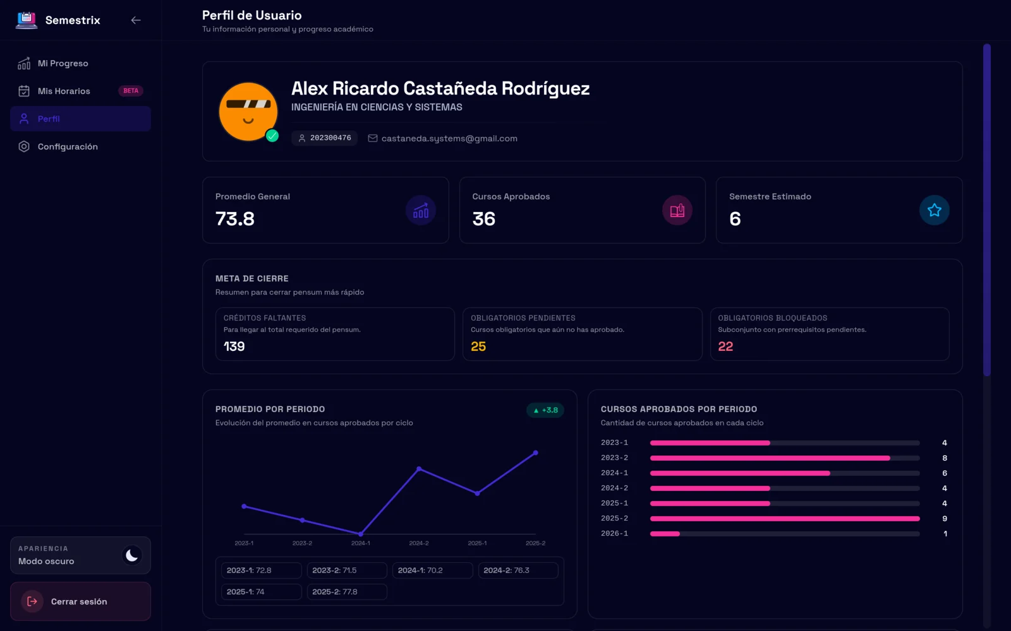Click the Semestre Estimado value 6
The image size is (1011, 631).
pos(735,219)
